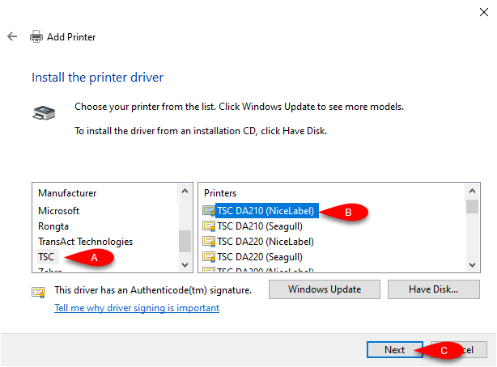Viewport: 497px width, 367px height.
Task: Select TSC in Manufacturer list
Action: click(46, 257)
